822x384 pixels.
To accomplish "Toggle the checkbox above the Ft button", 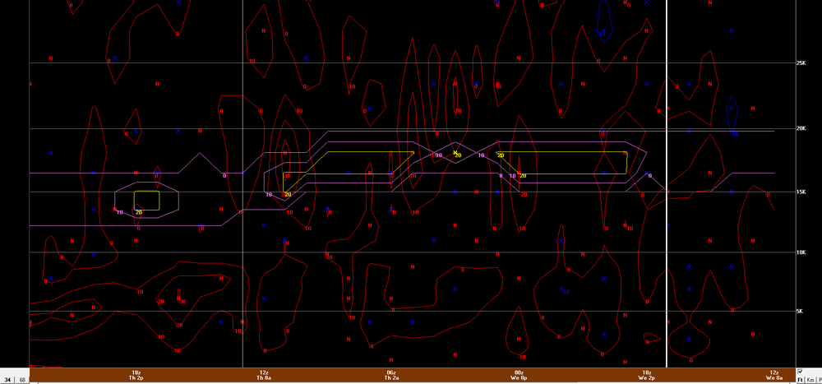I will tap(799, 371).
